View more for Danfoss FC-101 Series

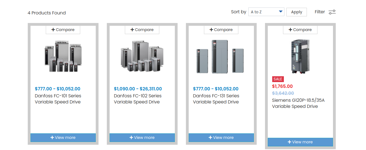[x=63, y=138]
